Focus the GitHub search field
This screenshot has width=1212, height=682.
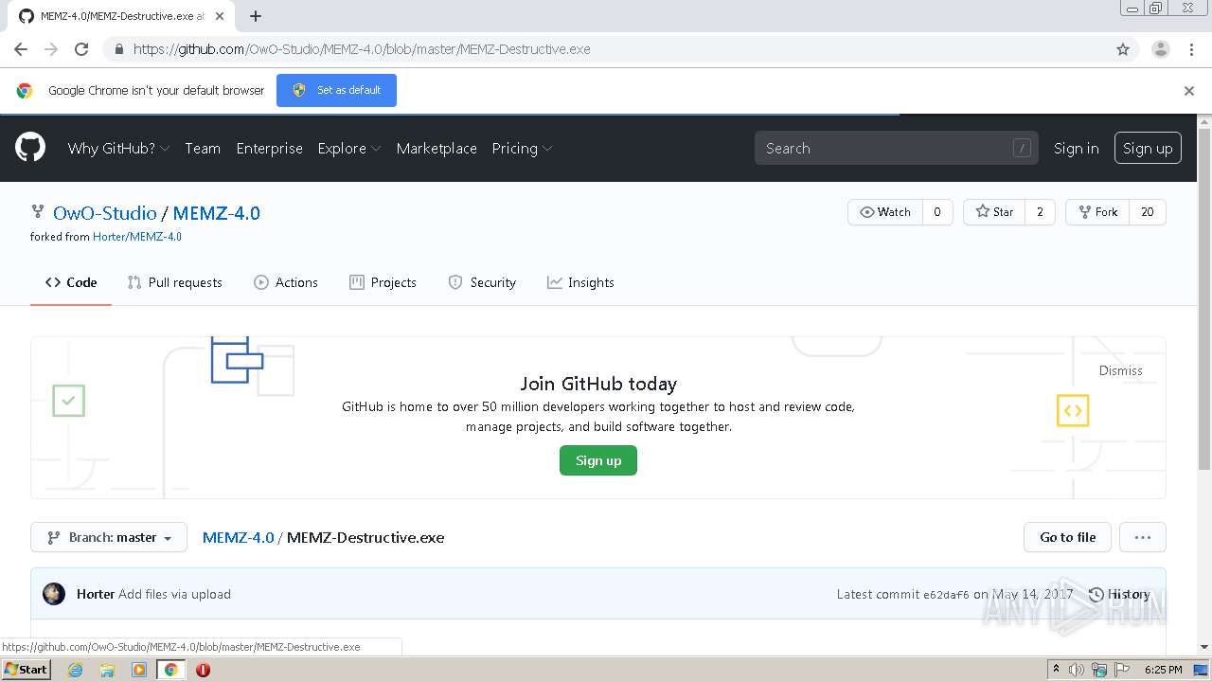point(897,148)
